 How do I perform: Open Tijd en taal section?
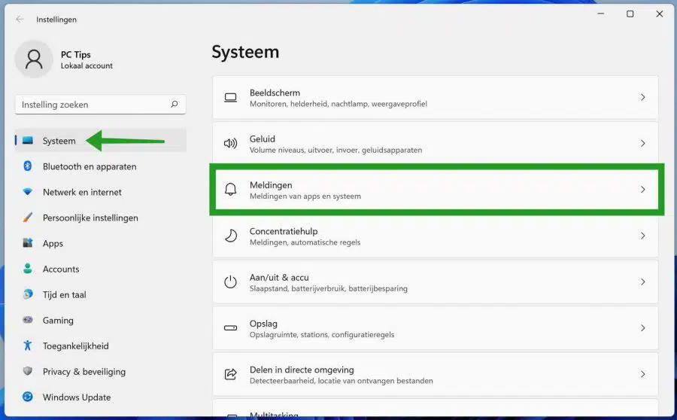tap(101, 295)
